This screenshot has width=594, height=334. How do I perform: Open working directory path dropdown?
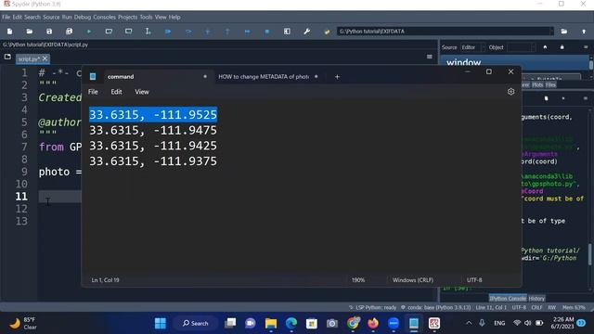(x=551, y=31)
